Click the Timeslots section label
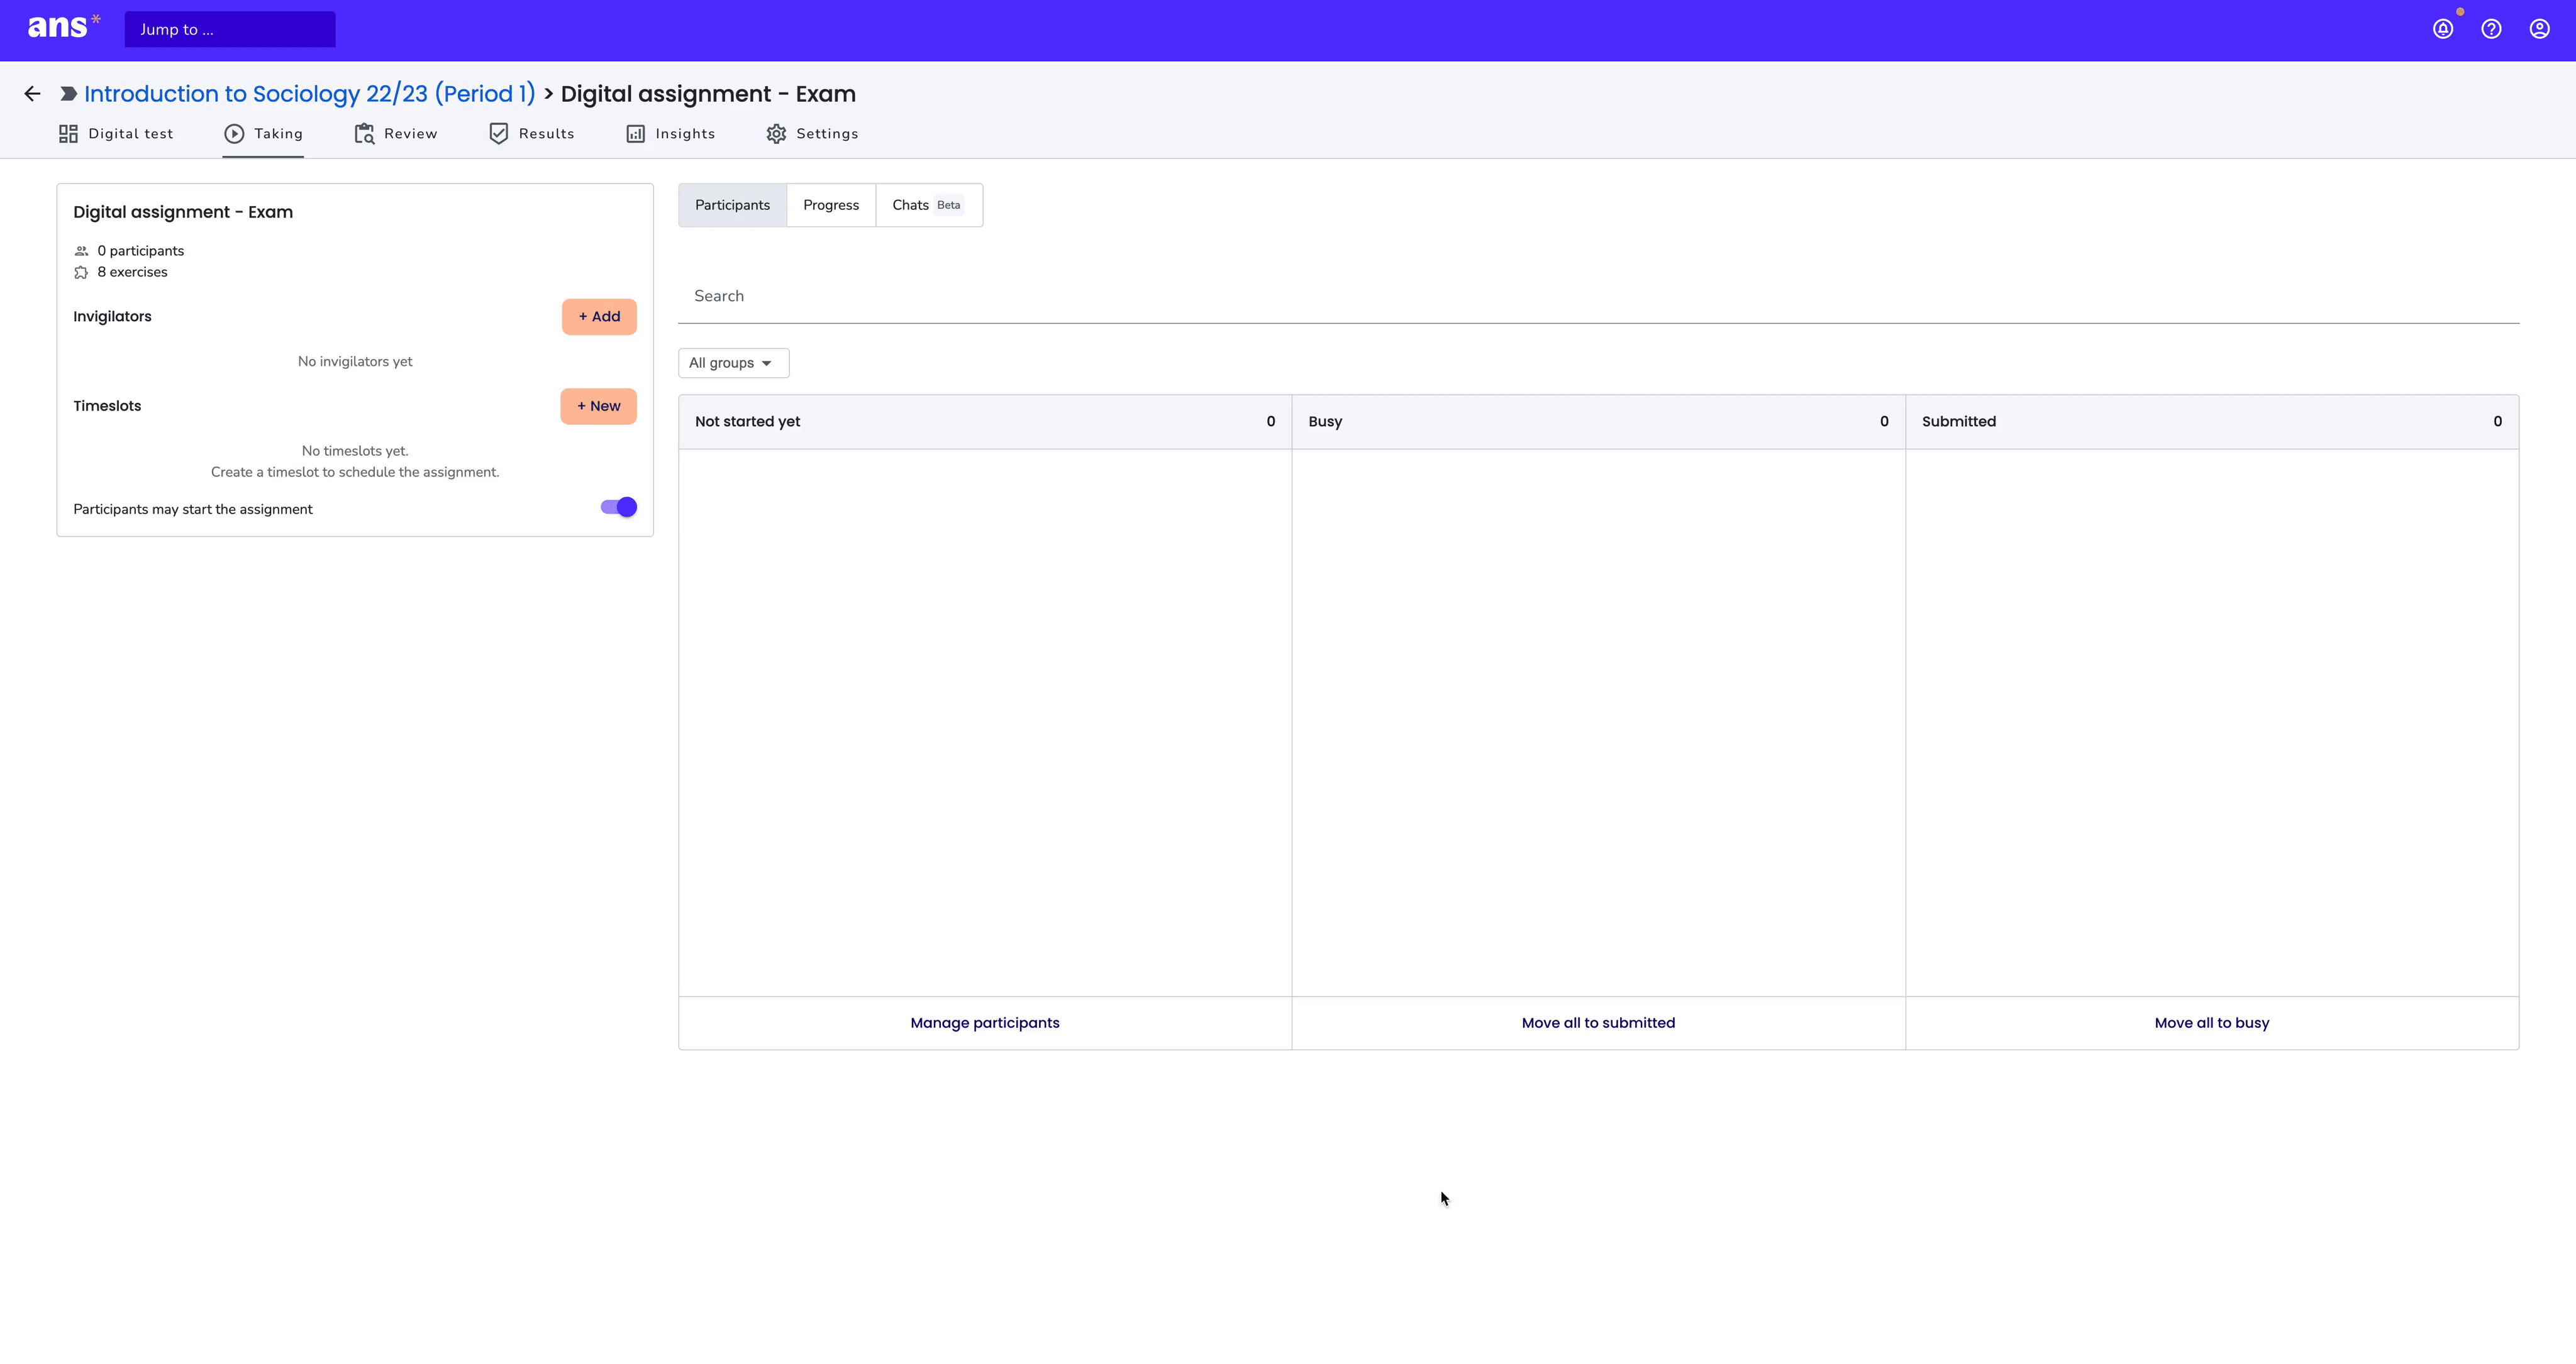 [x=107, y=405]
